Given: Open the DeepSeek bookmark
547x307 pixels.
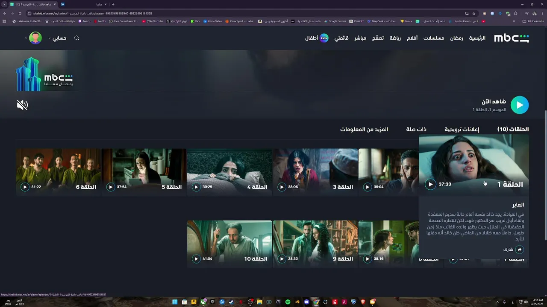Looking at the screenshot, I should [382, 21].
